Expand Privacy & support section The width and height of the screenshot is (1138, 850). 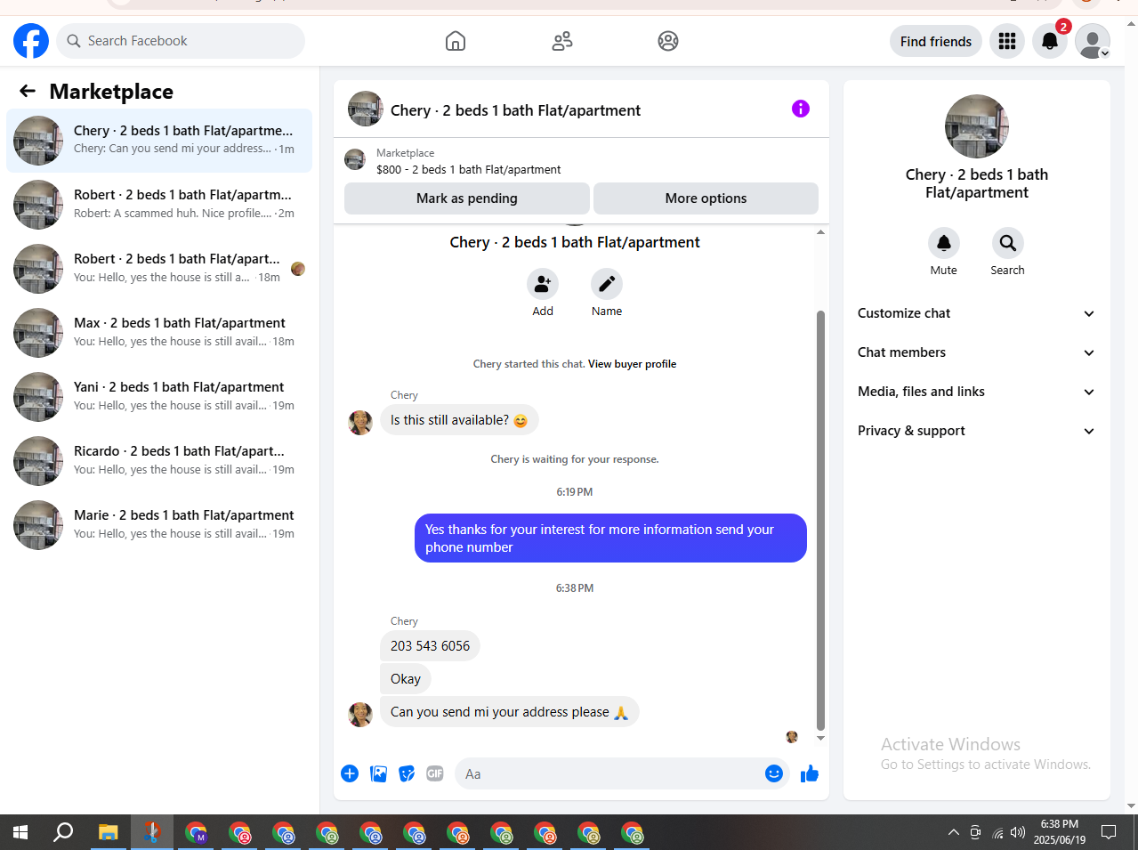click(x=976, y=431)
